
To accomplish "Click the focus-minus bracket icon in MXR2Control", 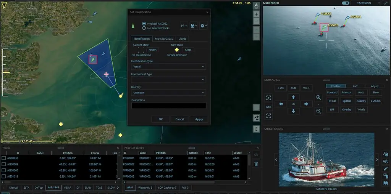I will coord(268,116).
